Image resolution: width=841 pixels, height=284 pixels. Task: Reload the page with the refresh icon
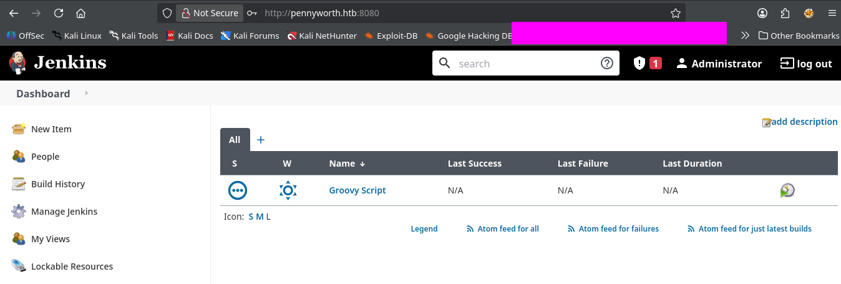coord(59,12)
